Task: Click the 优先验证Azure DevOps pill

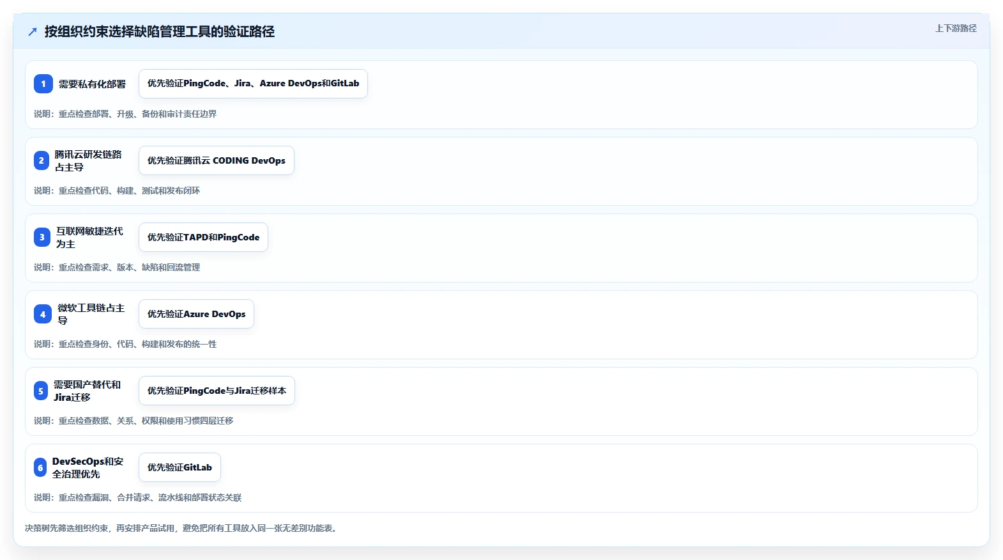Action: [196, 314]
